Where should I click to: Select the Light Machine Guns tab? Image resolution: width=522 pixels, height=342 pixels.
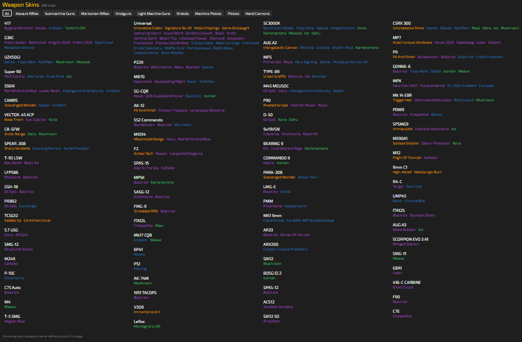point(154,13)
